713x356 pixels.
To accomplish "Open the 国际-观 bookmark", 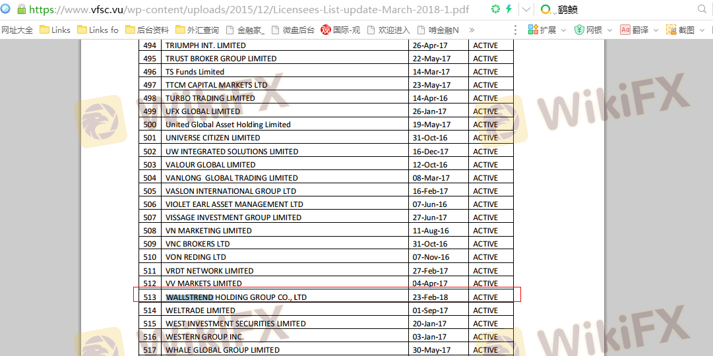I will pyautogui.click(x=340, y=30).
